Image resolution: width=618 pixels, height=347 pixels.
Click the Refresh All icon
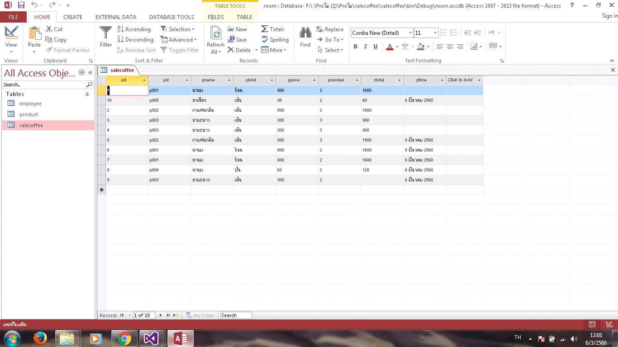[x=216, y=34]
